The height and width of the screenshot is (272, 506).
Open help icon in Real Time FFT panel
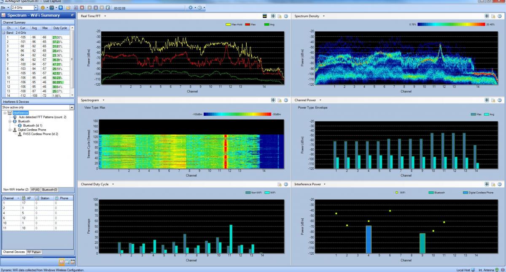coord(286,16)
